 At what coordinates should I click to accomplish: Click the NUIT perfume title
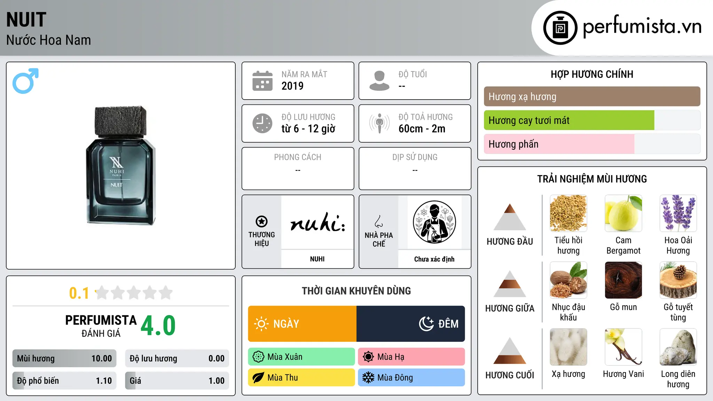point(26,19)
